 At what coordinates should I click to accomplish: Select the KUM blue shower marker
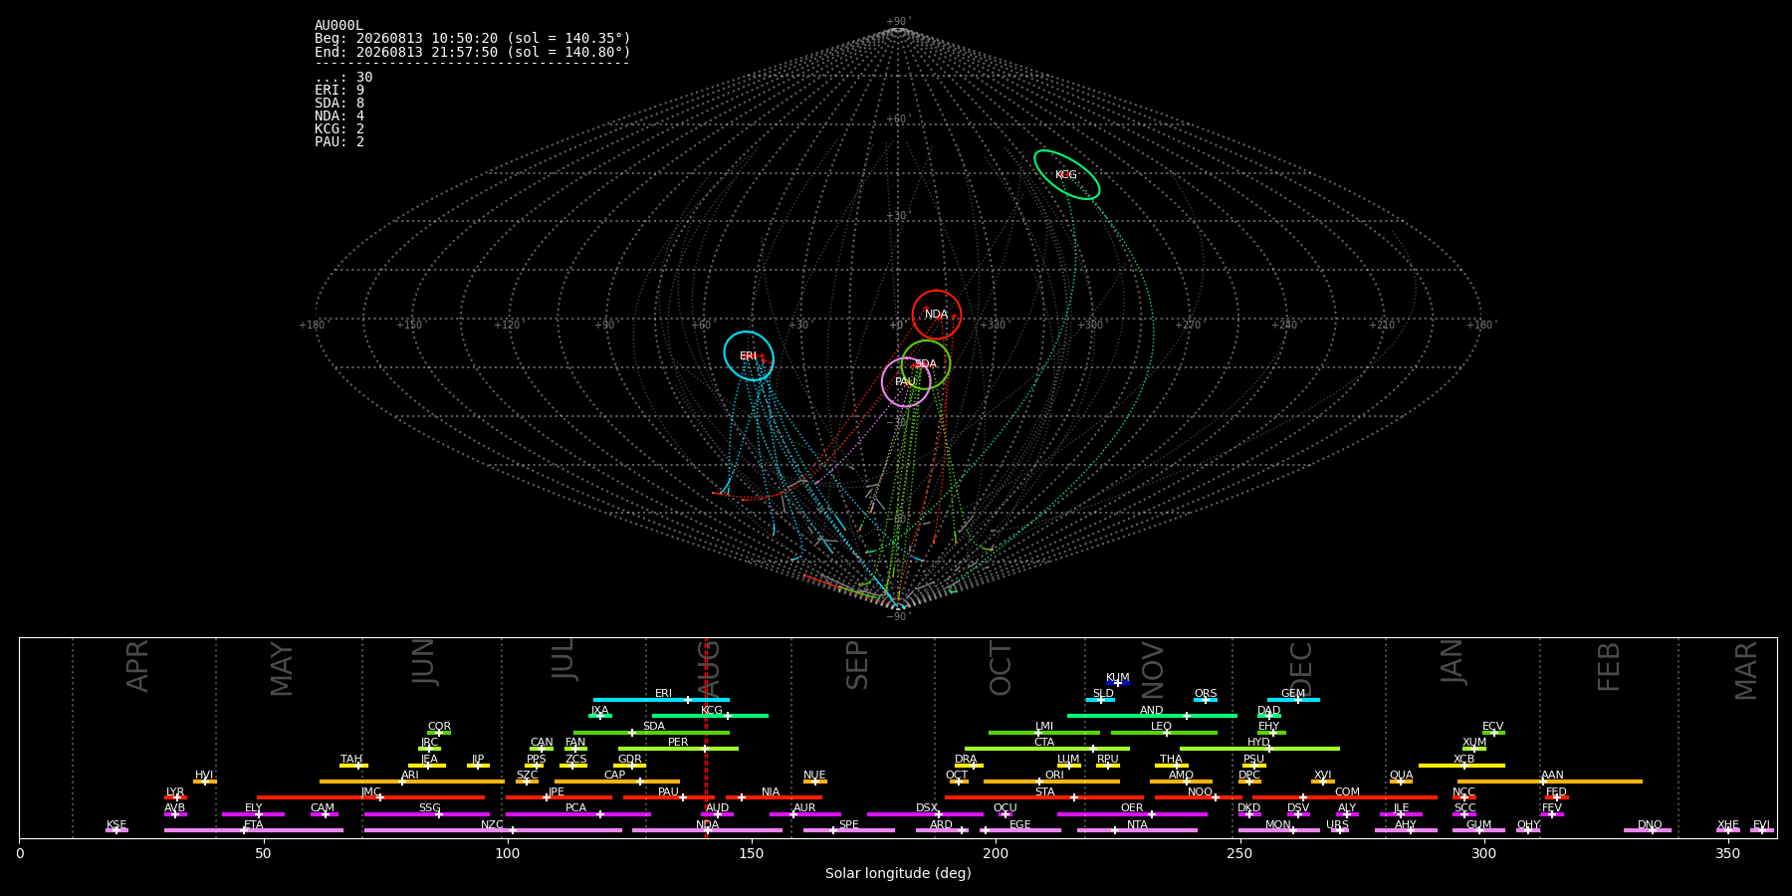(1118, 683)
